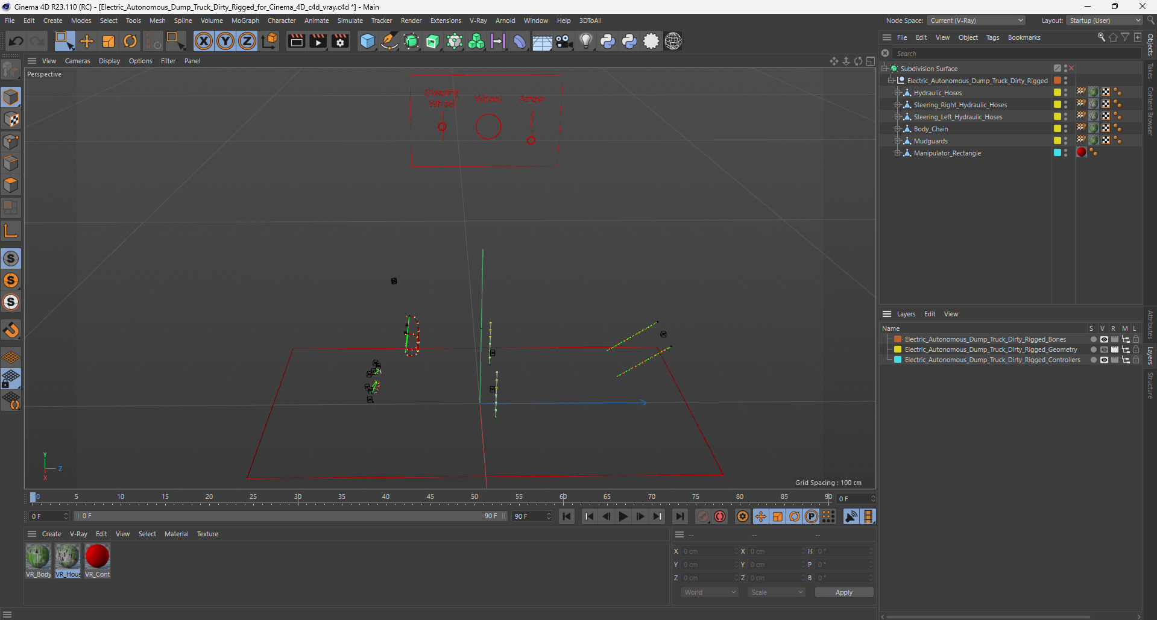Open Edit Render Settings icon
This screenshot has height=620, width=1157.
point(340,41)
